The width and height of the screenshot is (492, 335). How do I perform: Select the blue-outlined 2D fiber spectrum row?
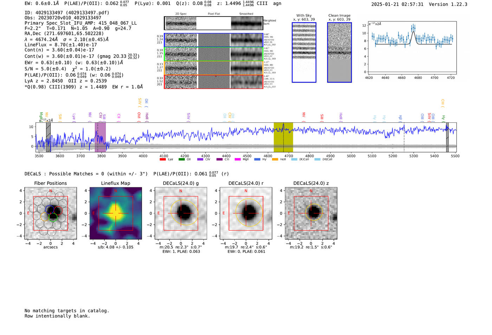click(214, 40)
